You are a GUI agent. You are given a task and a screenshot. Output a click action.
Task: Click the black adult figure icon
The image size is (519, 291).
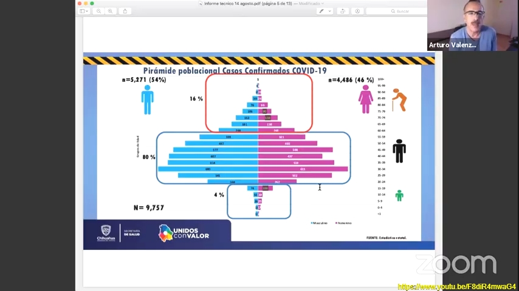tap(399, 151)
